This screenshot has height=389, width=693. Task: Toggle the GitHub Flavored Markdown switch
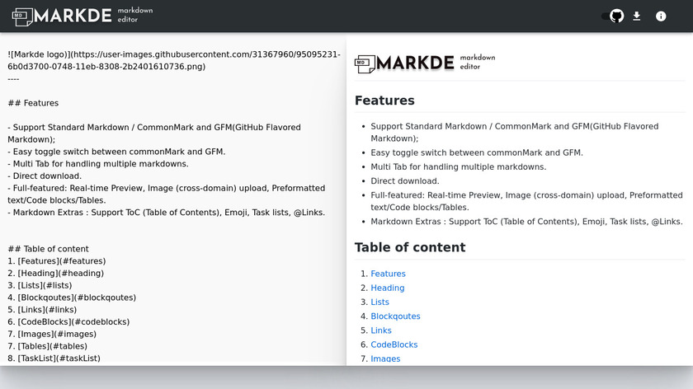[614, 16]
